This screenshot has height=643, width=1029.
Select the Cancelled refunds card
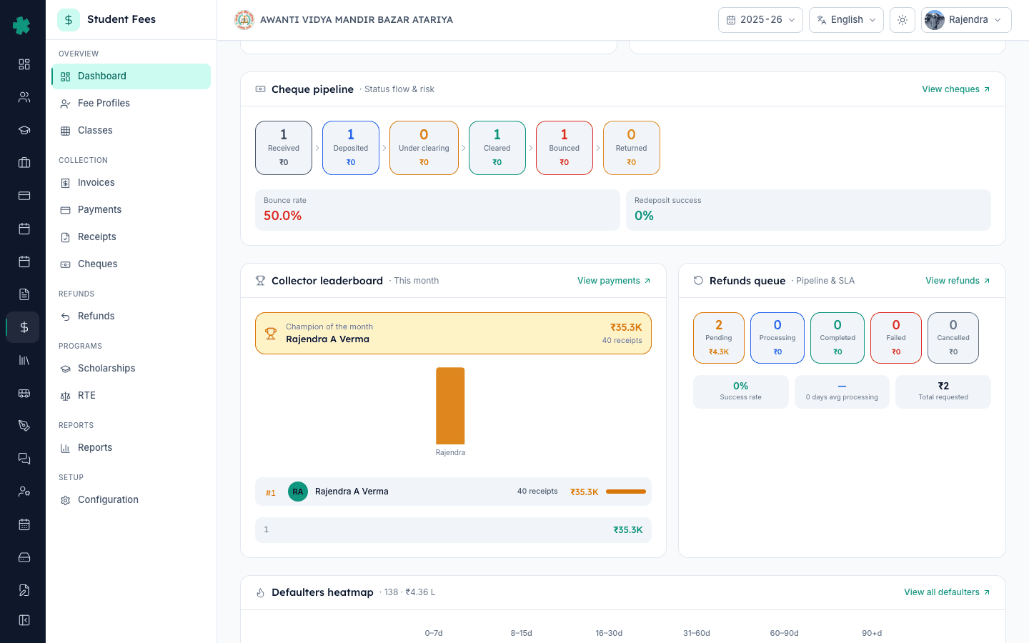953,338
